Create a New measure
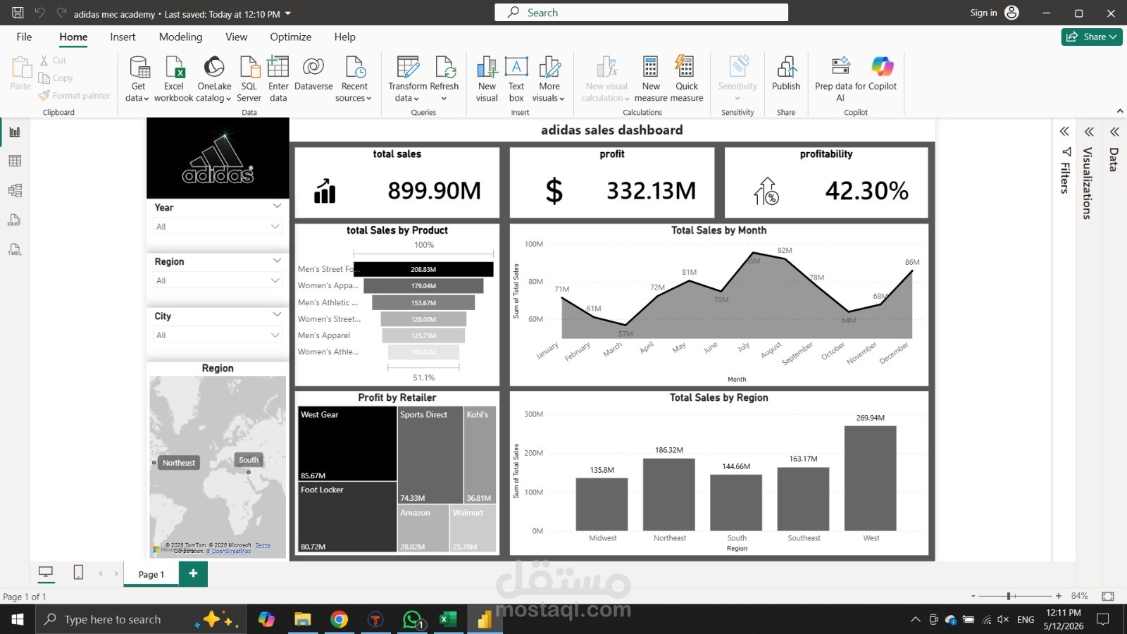Screen dimensions: 1127x634 pyautogui.click(x=651, y=78)
